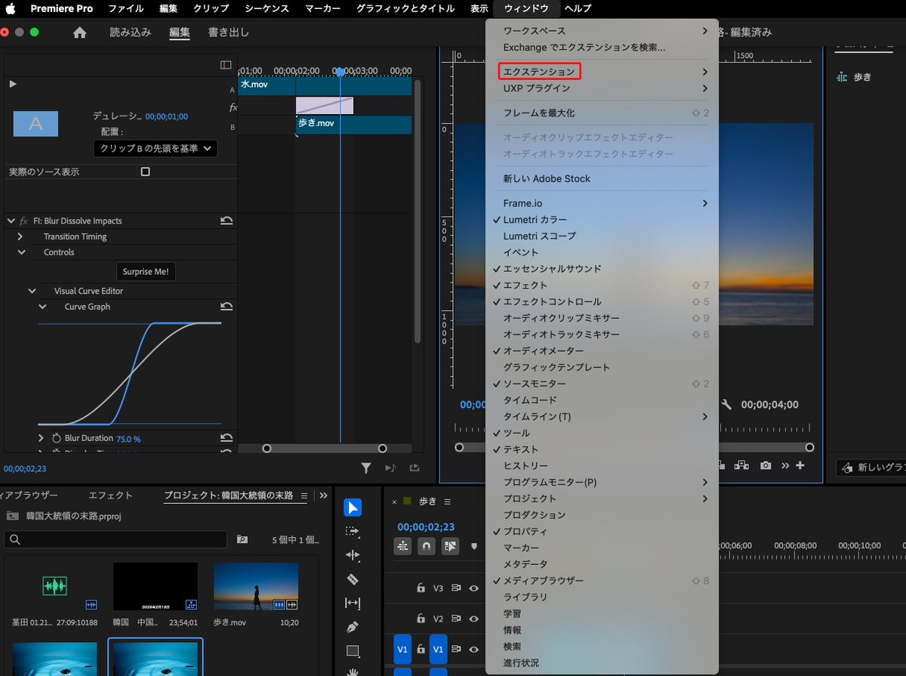Select the Selection (arrow) tool
The image size is (906, 676).
click(x=353, y=508)
